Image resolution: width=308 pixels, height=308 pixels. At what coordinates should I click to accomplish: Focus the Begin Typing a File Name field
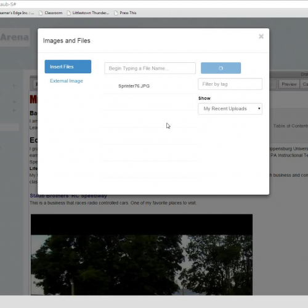point(150,68)
